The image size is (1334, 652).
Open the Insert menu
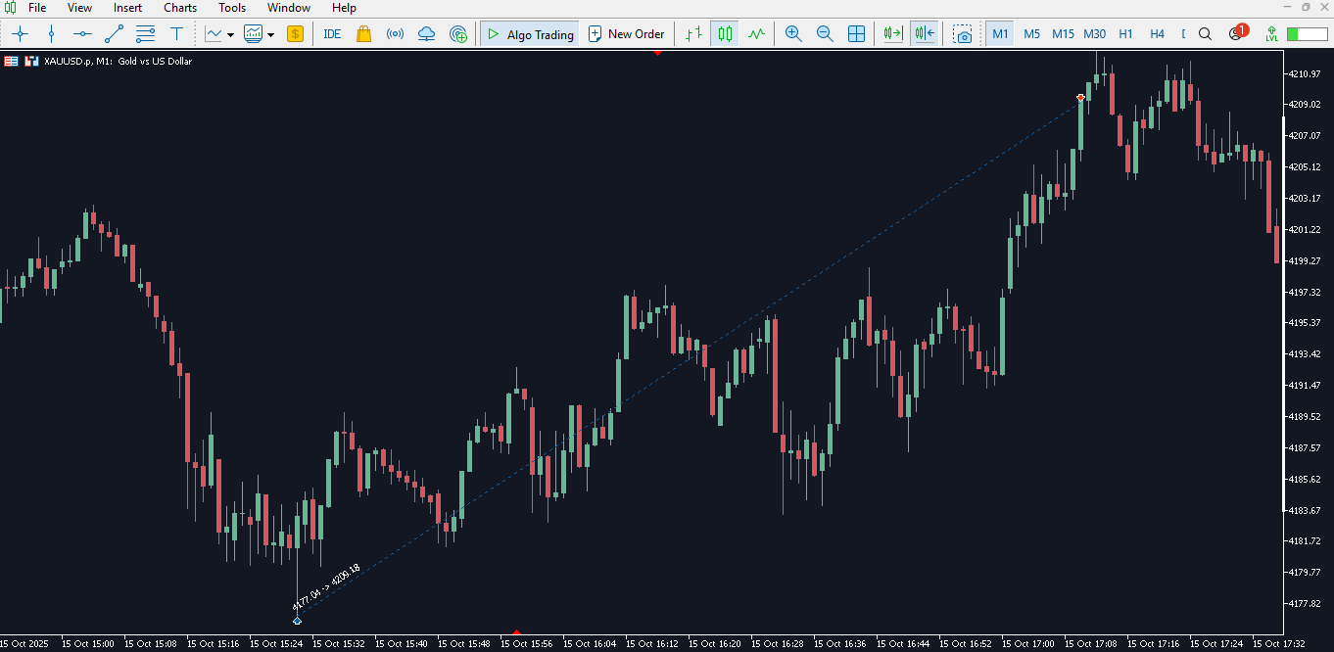pyautogui.click(x=127, y=8)
